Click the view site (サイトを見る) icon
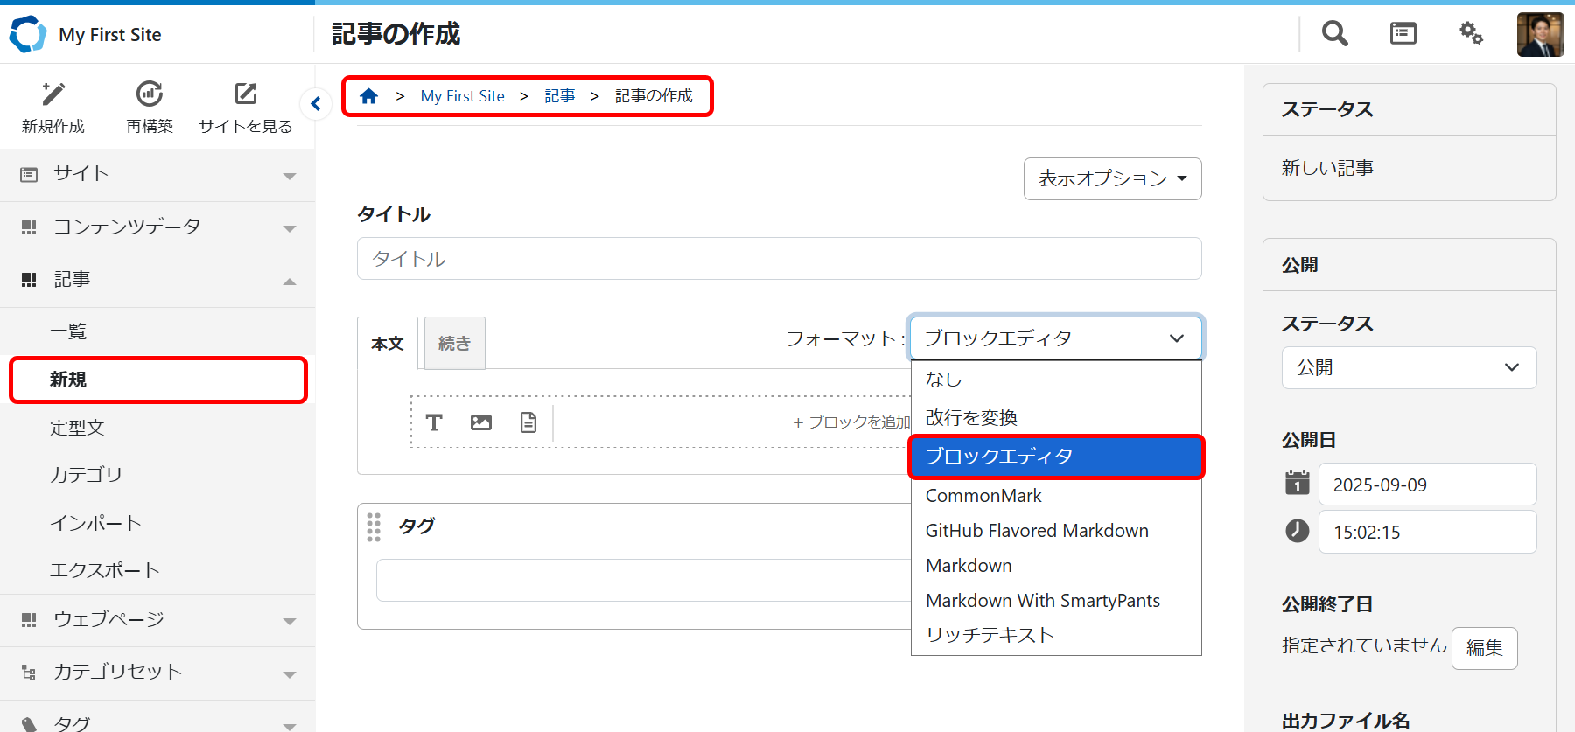 pyautogui.click(x=246, y=94)
